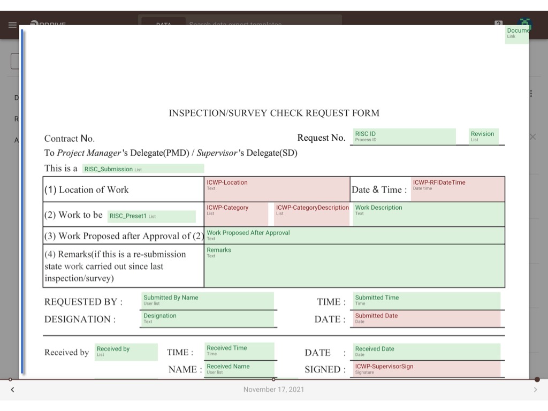Click the search data export templates field

click(263, 24)
